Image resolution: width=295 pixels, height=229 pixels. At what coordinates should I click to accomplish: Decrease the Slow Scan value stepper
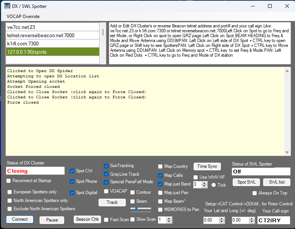169,221
